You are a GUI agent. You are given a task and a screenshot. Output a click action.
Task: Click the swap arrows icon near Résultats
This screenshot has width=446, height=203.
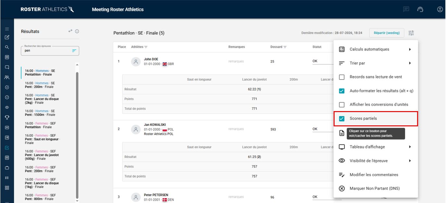[70, 31]
